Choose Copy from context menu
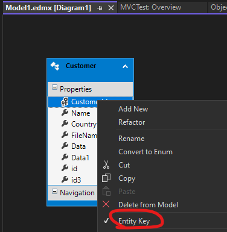This screenshot has width=227, height=232. coord(127,178)
